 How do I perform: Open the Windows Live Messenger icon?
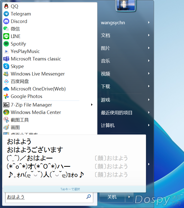[x=6, y=74]
